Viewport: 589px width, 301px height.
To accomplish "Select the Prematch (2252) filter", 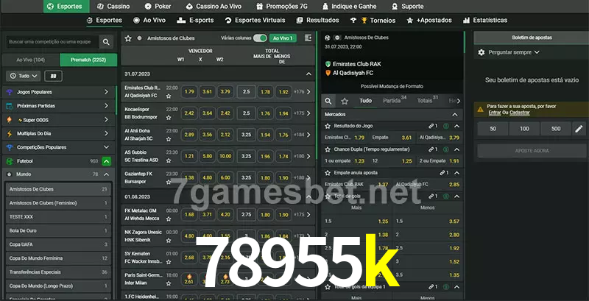I will tap(88, 60).
